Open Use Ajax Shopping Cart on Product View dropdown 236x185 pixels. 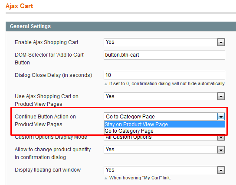pyautogui.click(x=164, y=96)
